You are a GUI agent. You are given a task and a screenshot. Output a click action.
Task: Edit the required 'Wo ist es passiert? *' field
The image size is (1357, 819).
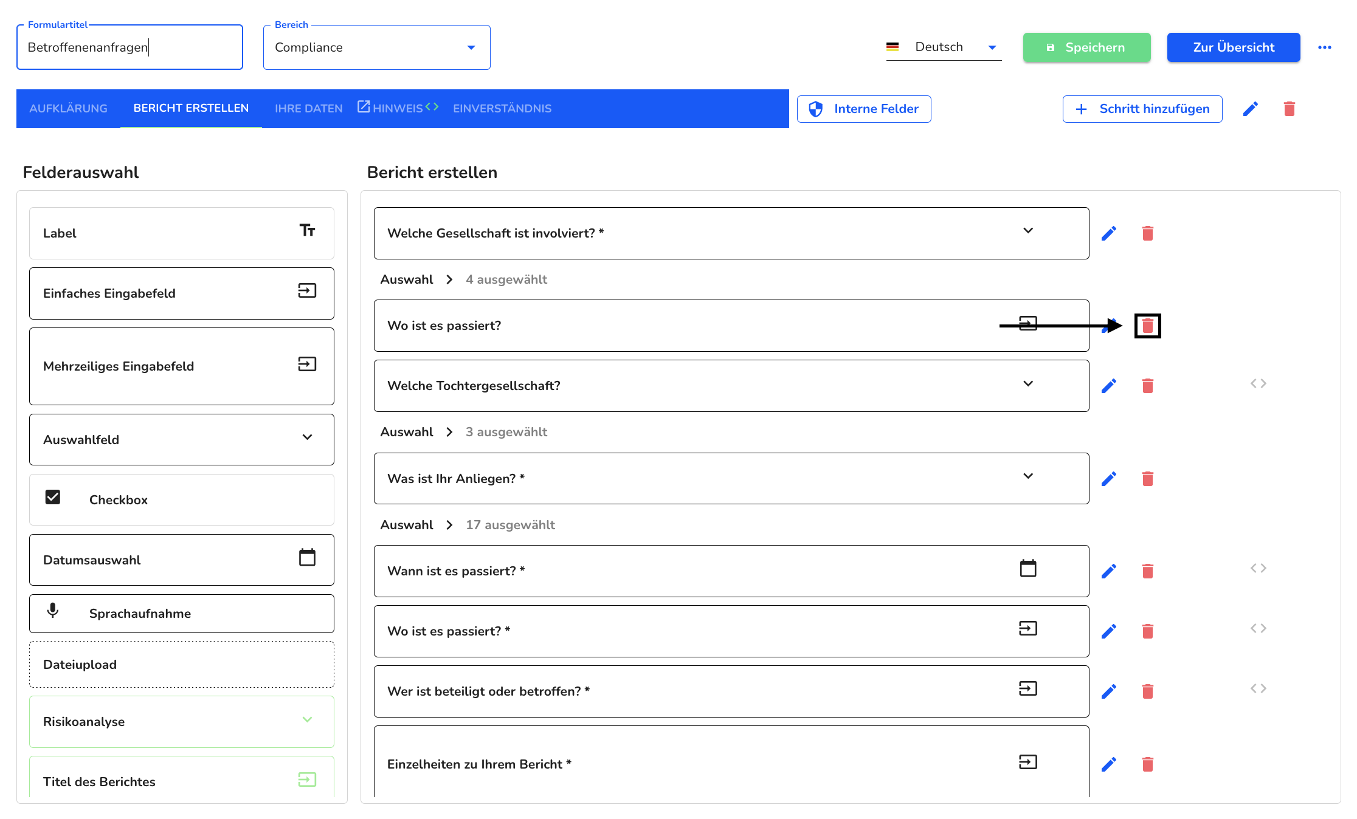pos(1108,631)
